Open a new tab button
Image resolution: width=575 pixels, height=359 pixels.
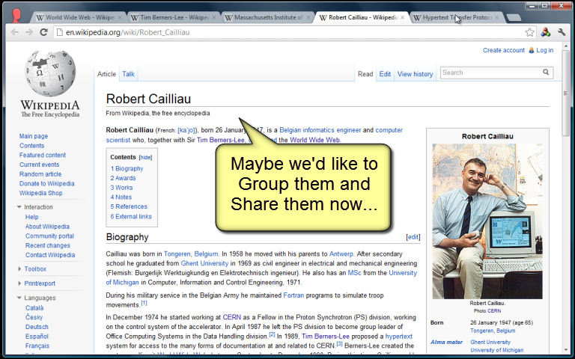point(514,18)
